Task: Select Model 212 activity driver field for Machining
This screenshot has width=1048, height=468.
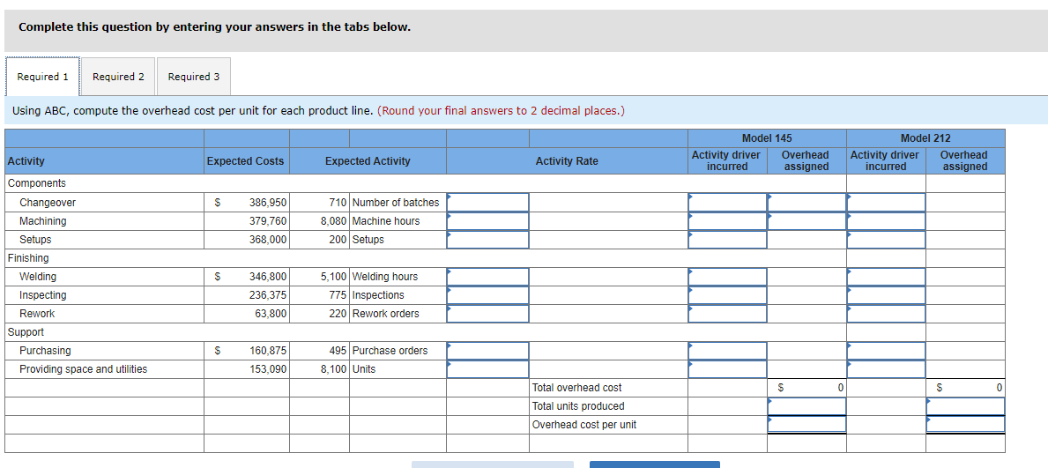Action: [886, 220]
